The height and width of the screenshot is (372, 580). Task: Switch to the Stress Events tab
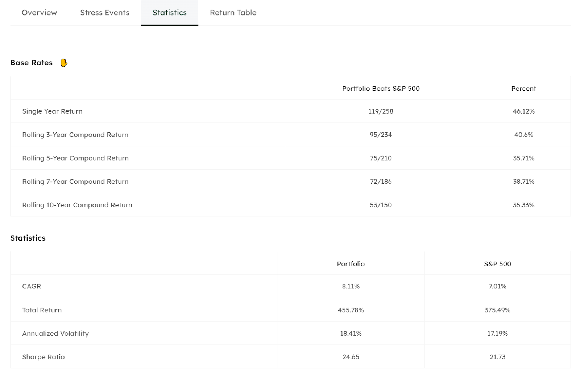(x=105, y=13)
